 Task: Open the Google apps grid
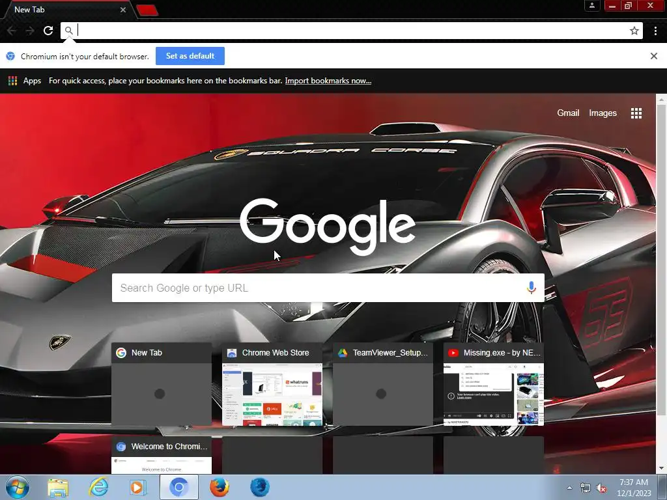pos(636,113)
